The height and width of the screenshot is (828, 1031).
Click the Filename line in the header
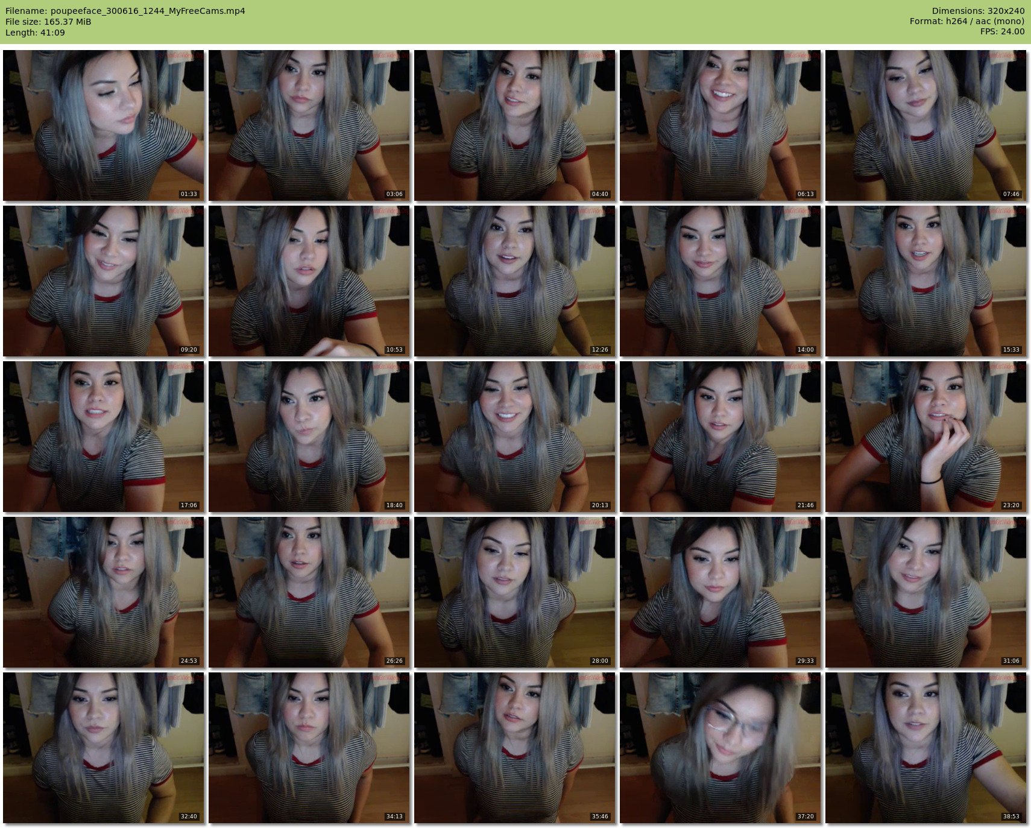(125, 11)
